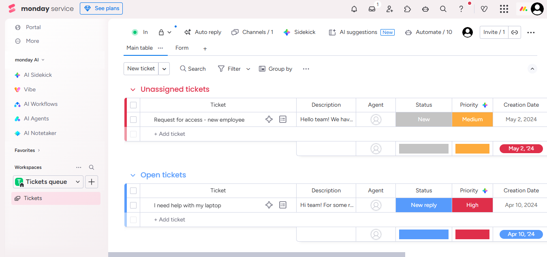Expand the monday AI section
The height and width of the screenshot is (257, 547).
[30, 60]
